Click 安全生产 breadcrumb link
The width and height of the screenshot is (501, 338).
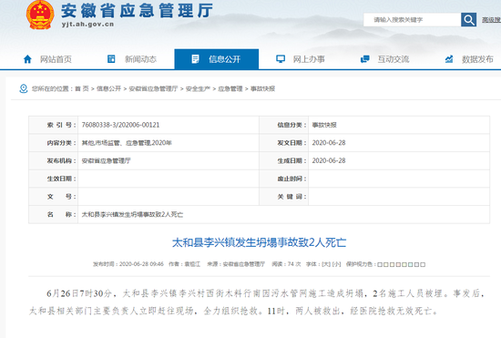pyautogui.click(x=198, y=88)
